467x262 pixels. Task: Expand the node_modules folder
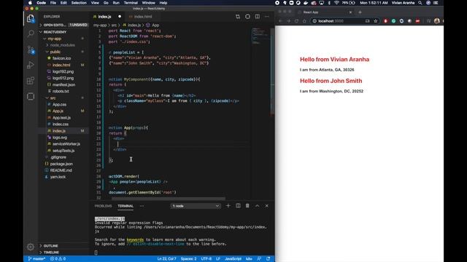(63, 45)
